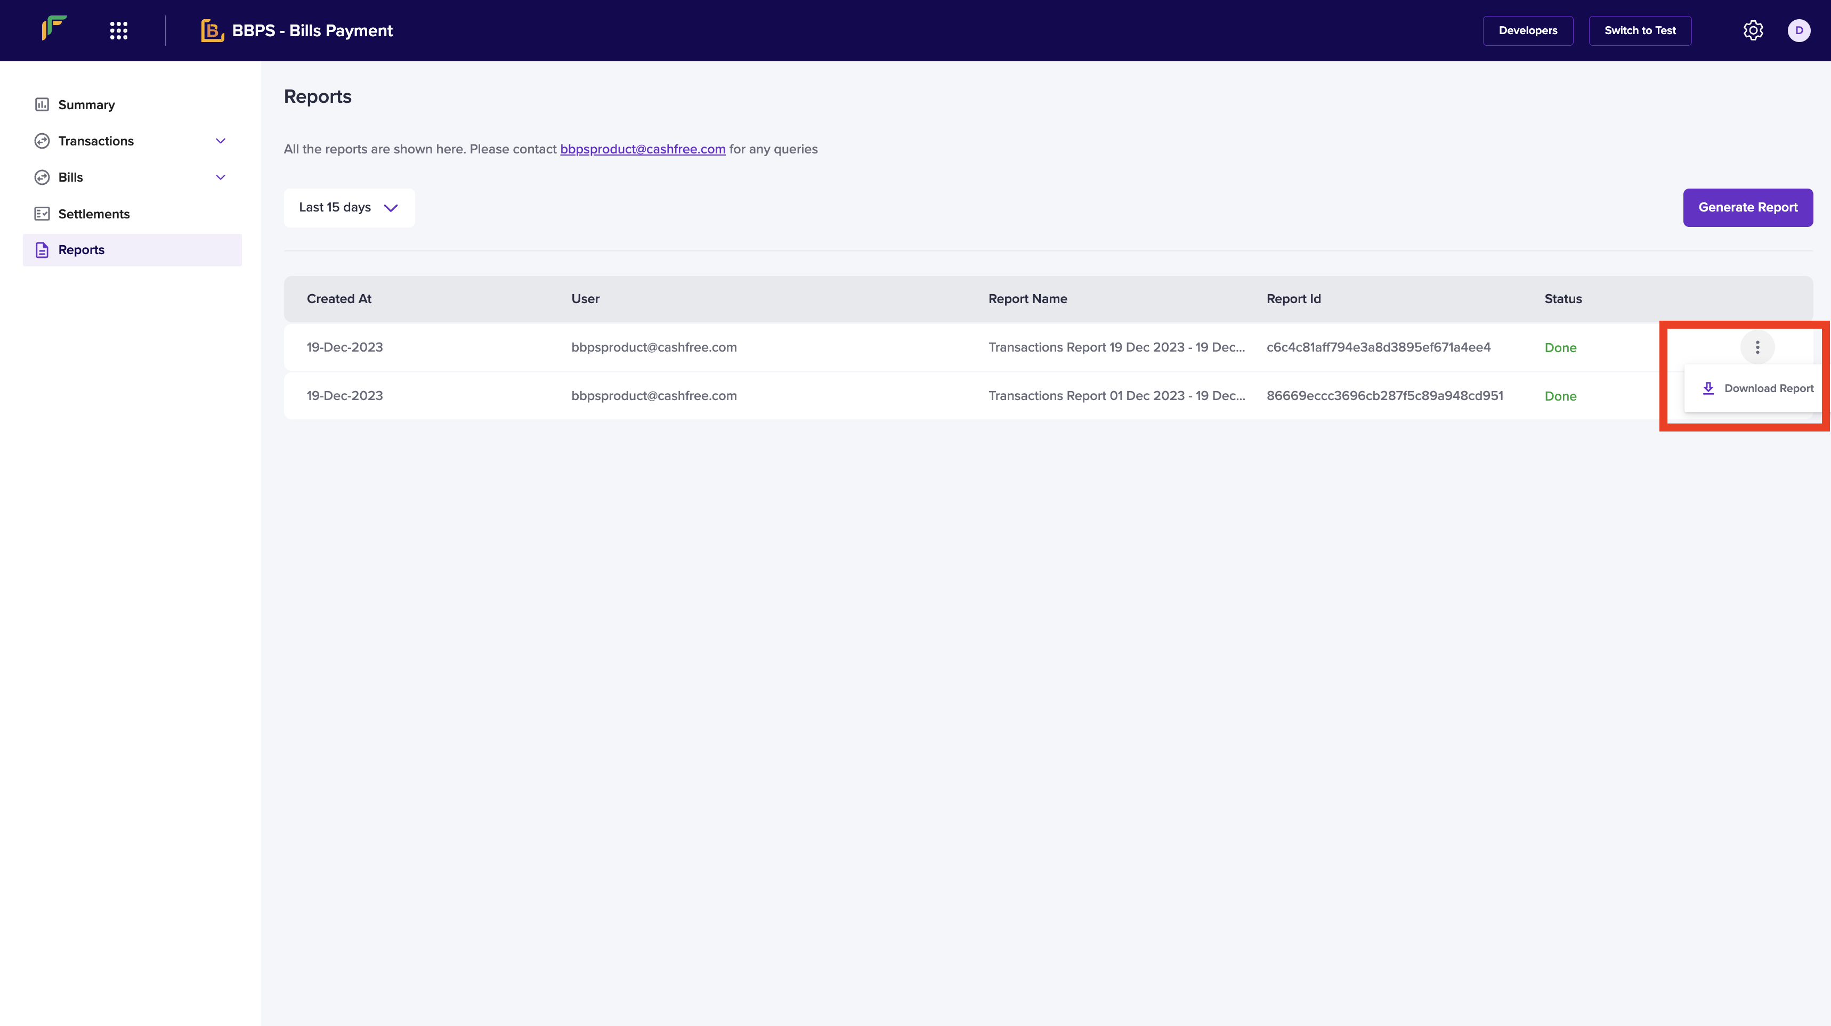Click the Developers button
Screen dimensions: 1831x1026
pos(1527,30)
